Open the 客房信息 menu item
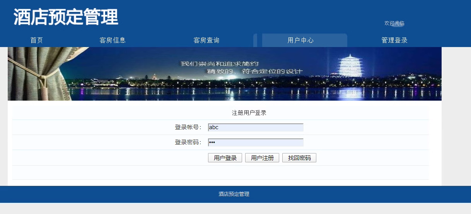Image resolution: width=471 pixels, height=214 pixels. pos(113,40)
